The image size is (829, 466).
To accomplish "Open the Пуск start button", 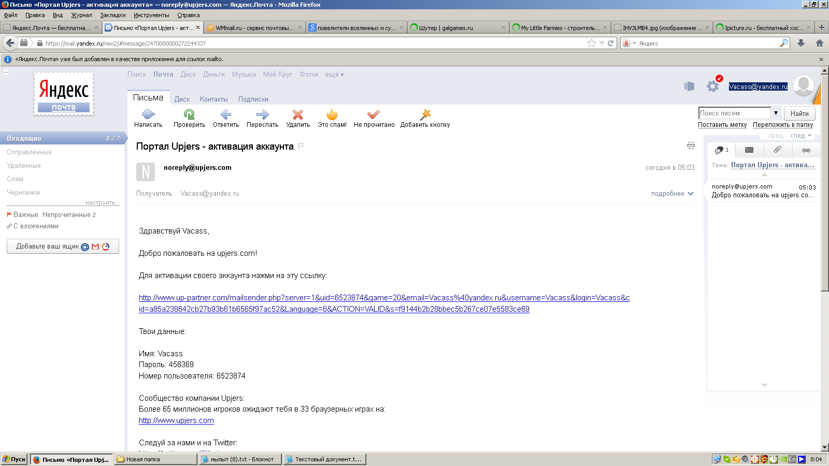I will point(14,459).
